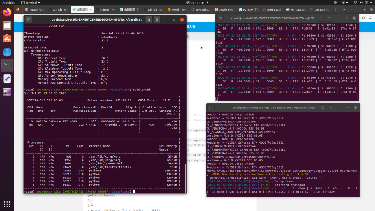This screenshot has height=211, width=375.
Task: Switch to the conda pytorch browser tab
Action: coord(224,10)
